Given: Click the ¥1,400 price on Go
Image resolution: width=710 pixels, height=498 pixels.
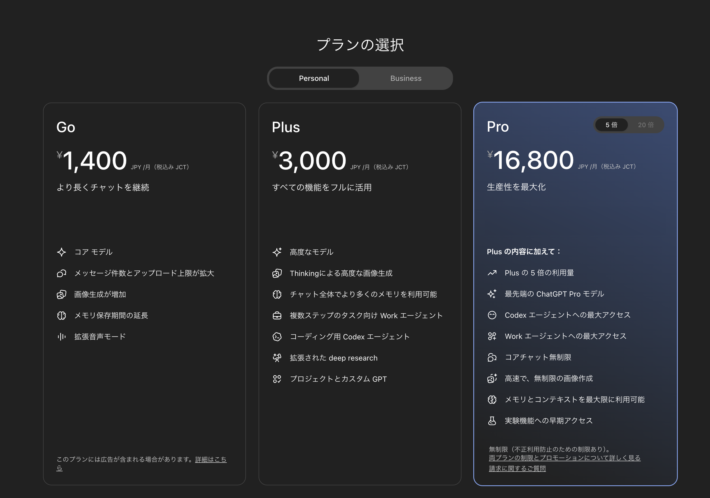Looking at the screenshot, I should (92, 161).
